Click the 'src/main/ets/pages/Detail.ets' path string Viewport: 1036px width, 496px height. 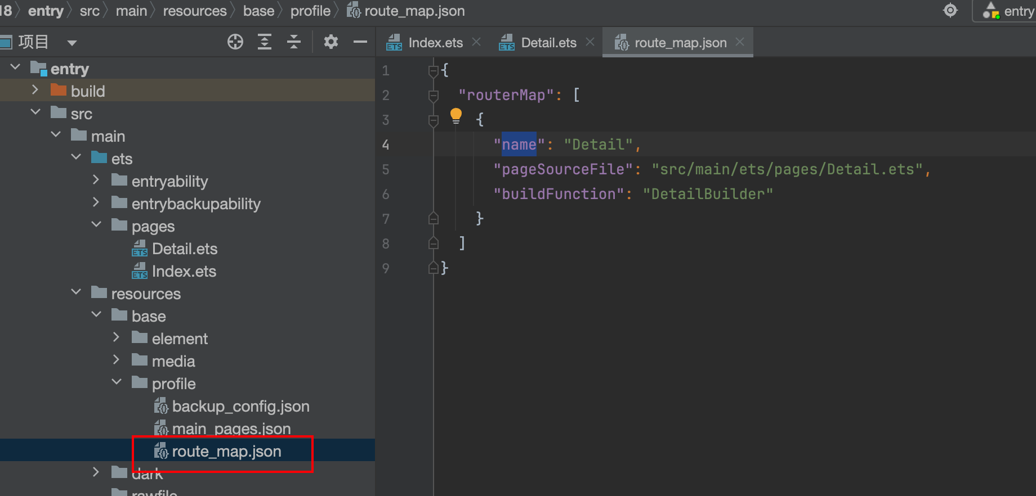click(787, 169)
